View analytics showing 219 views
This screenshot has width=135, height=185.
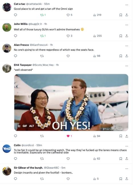[x=97, y=15]
